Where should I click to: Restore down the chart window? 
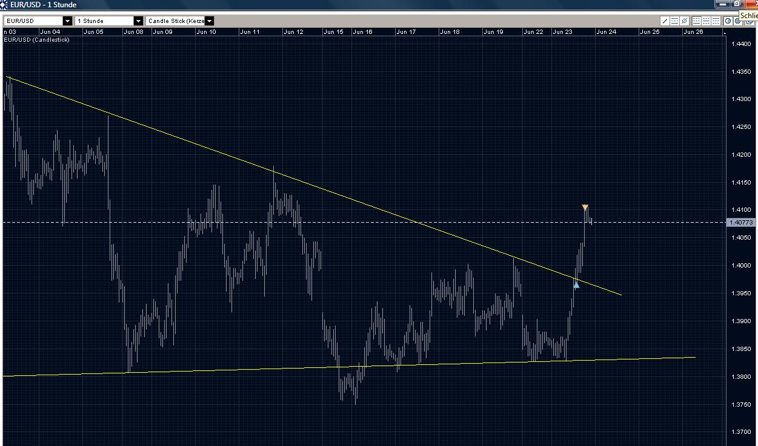[x=737, y=4]
